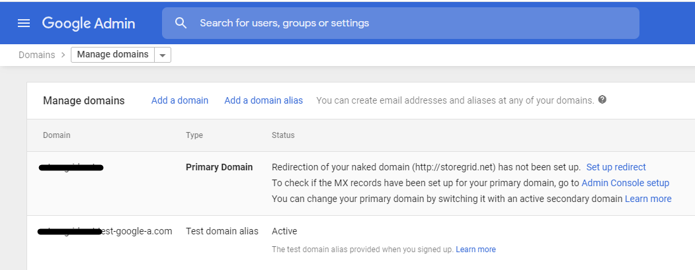This screenshot has width=695, height=270.
Task: Click the naked domain redirection message
Action: [x=426, y=167]
